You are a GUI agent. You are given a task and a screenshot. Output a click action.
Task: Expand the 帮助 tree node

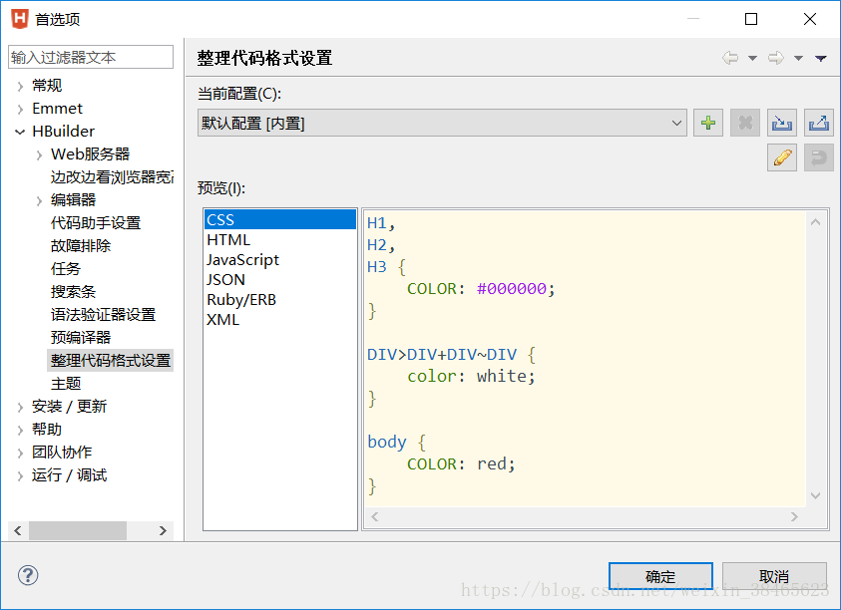click(20, 431)
